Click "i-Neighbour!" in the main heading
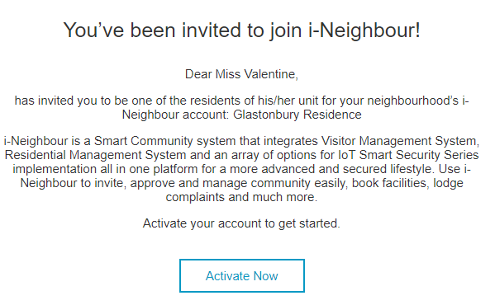This screenshot has width=495, height=305. point(364,30)
